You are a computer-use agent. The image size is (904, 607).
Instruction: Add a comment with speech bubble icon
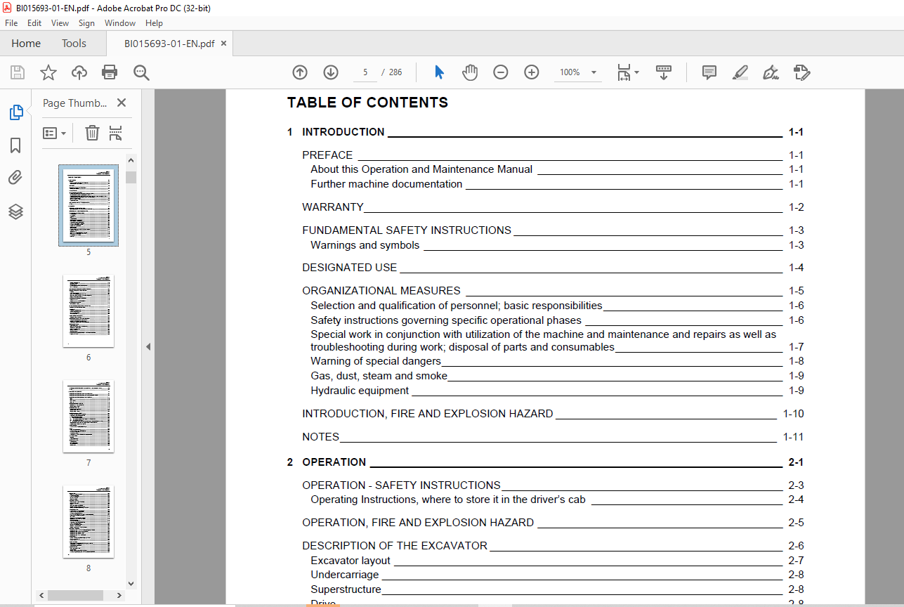coord(709,72)
